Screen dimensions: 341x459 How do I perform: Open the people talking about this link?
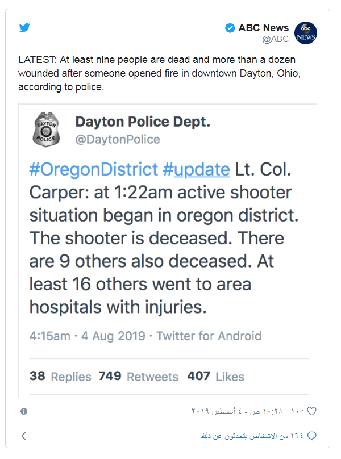252,436
